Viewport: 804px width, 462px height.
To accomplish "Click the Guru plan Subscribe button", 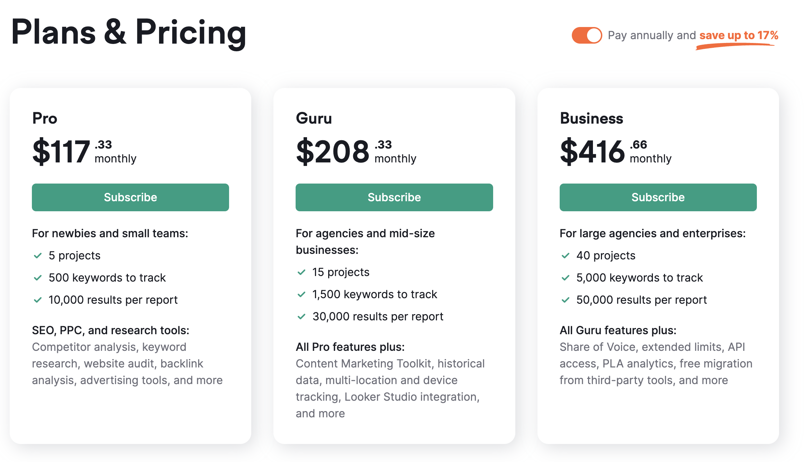I will click(x=394, y=197).
